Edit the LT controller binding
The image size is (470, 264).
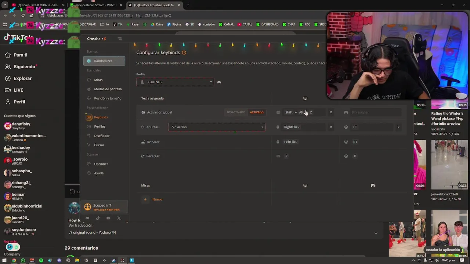tap(373, 127)
